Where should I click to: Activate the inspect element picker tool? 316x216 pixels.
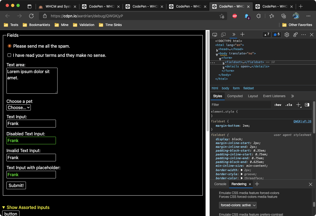pos(215,35)
